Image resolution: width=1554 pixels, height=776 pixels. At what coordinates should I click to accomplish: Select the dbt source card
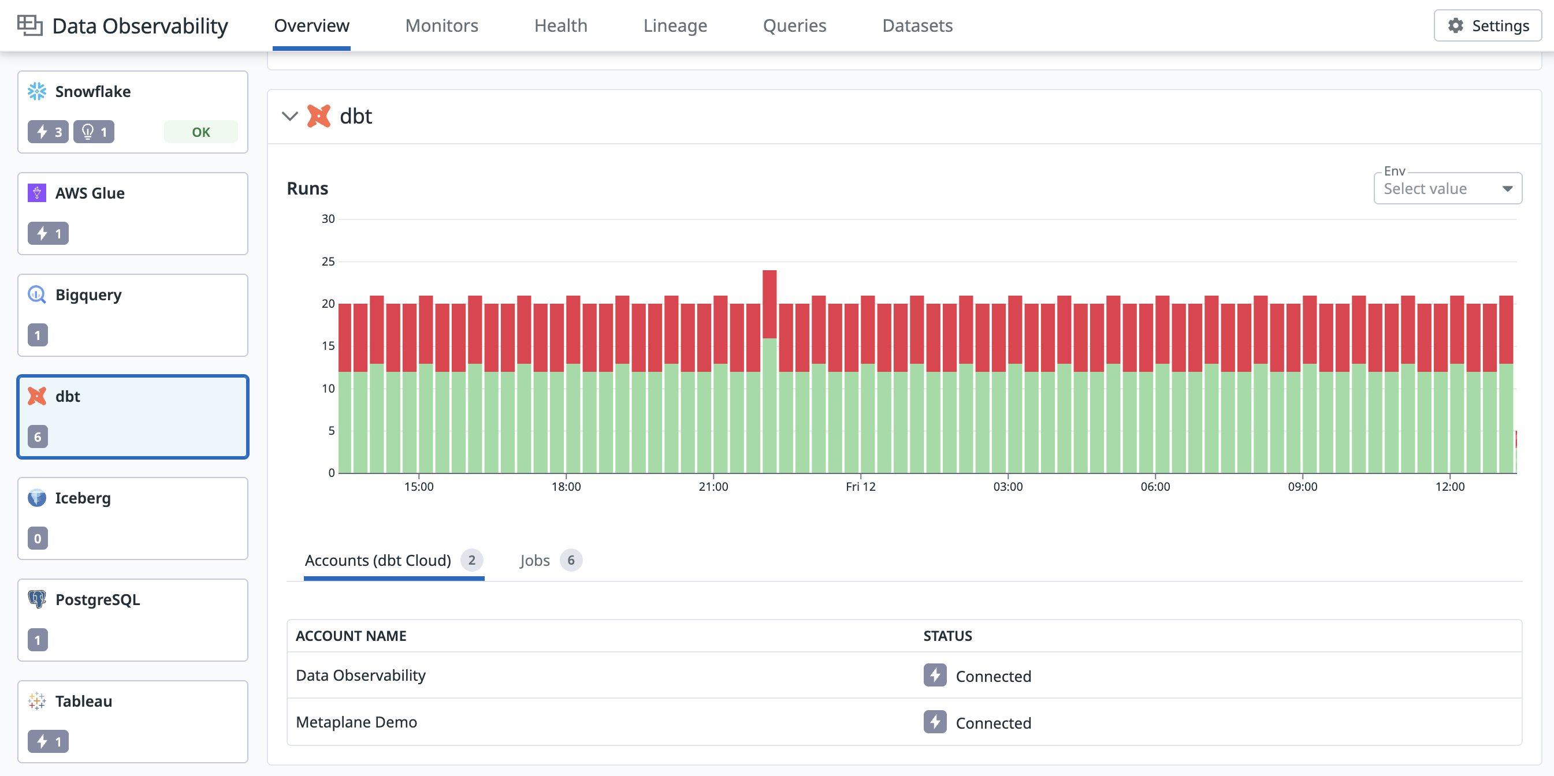point(133,416)
